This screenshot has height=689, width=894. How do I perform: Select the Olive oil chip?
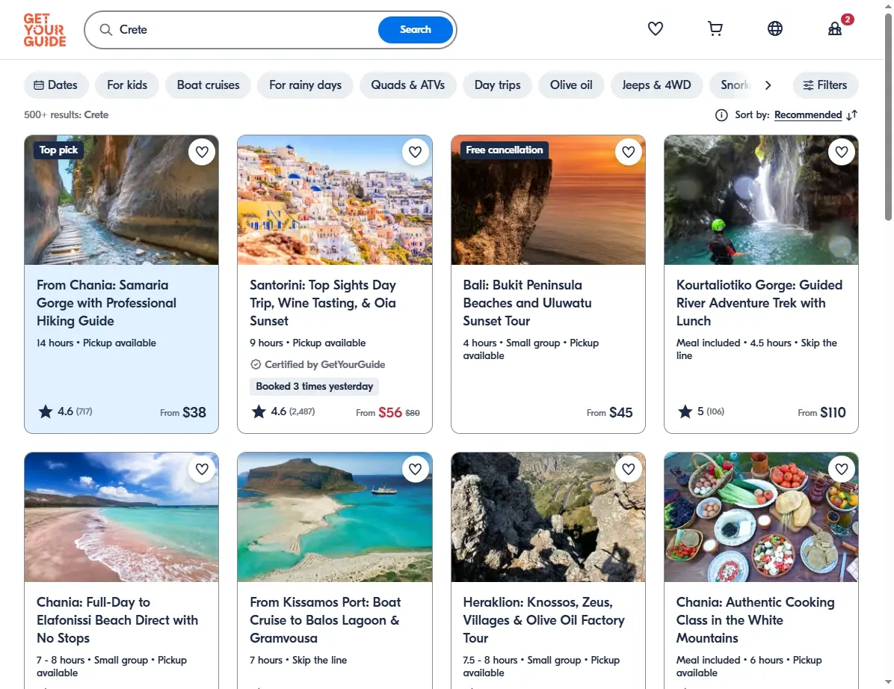(571, 85)
